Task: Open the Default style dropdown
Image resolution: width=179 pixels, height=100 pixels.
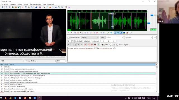Action: pyautogui.click(x=90, y=37)
